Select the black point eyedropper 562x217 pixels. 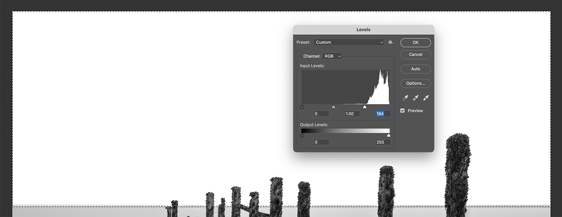(x=405, y=98)
